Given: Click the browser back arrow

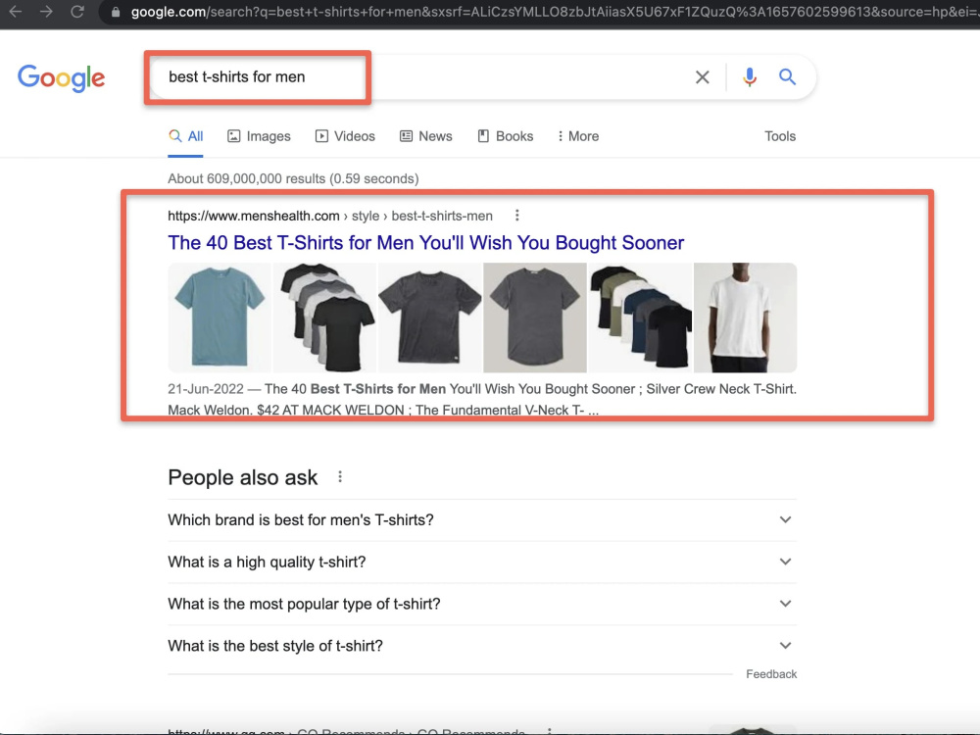Looking at the screenshot, I should 15,11.
